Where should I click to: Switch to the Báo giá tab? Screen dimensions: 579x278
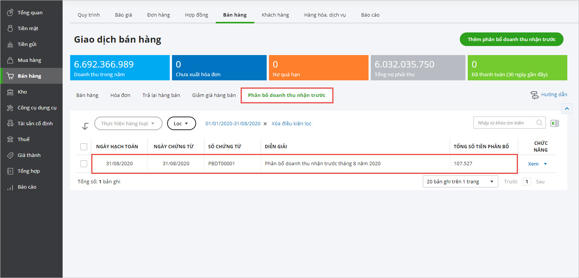tap(123, 15)
